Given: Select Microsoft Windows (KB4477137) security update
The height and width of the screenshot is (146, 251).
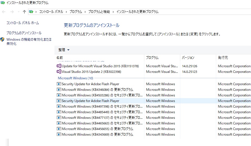Looking at the screenshot, I should pos(102,117).
